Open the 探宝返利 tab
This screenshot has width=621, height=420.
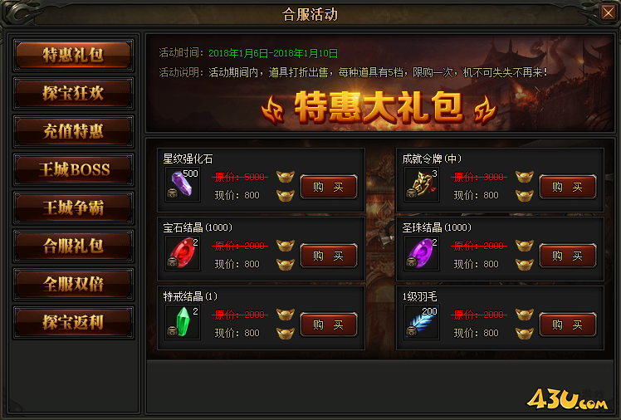coord(74,322)
